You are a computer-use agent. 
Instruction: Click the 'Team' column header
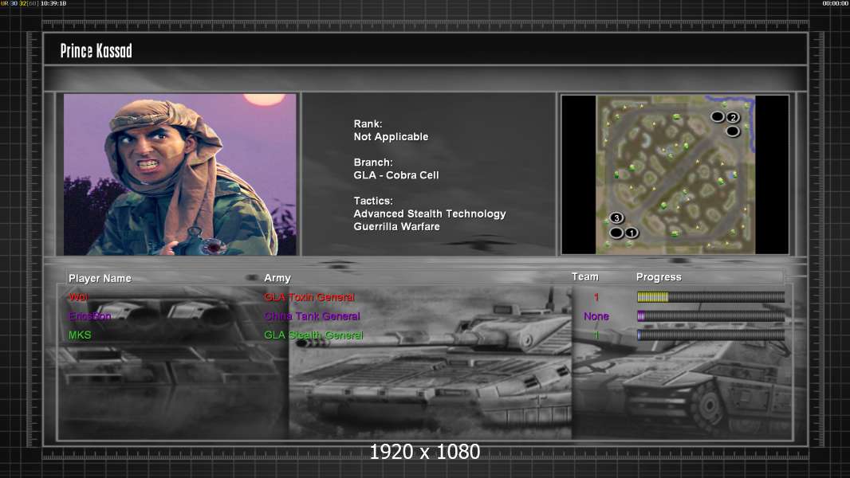click(585, 276)
